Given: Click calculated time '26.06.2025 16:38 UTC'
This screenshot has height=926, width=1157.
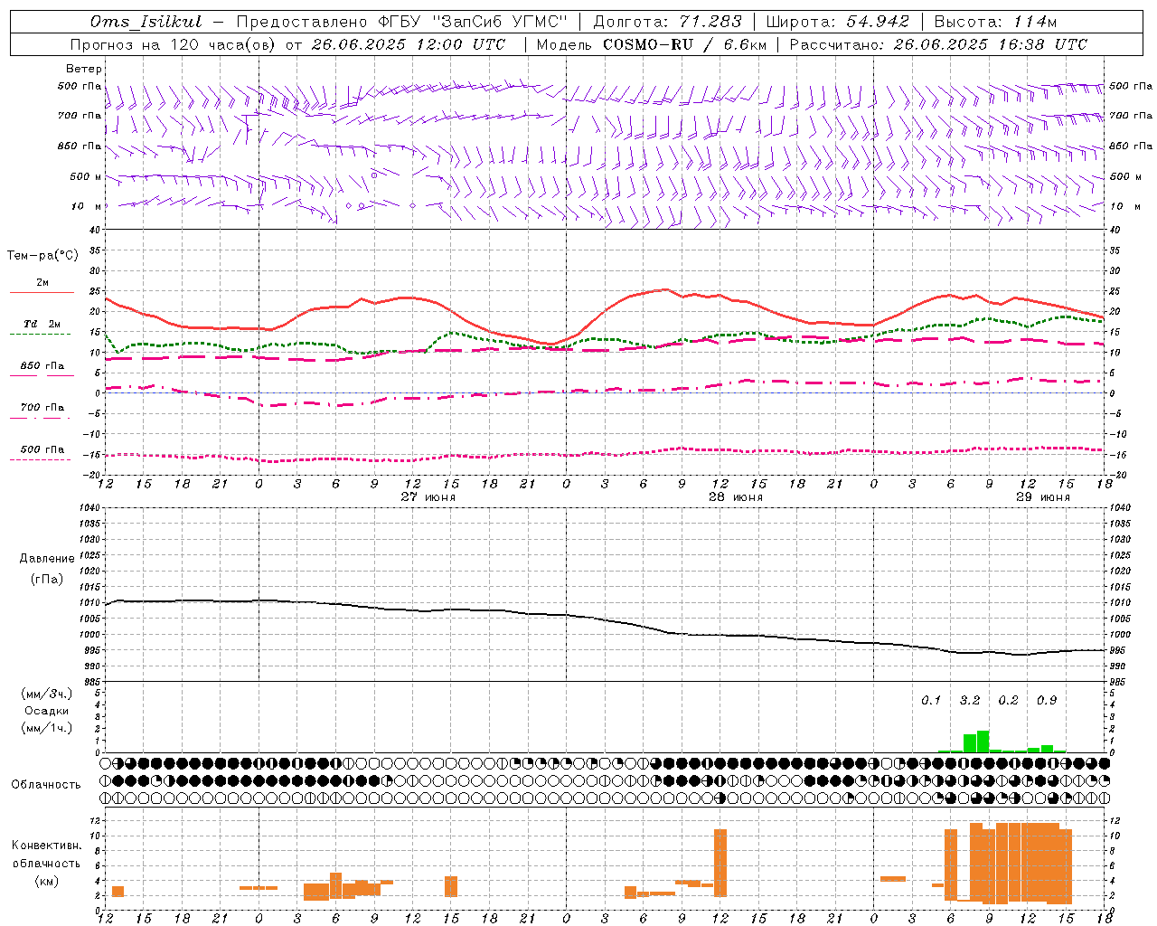Looking at the screenshot, I should 991,44.
